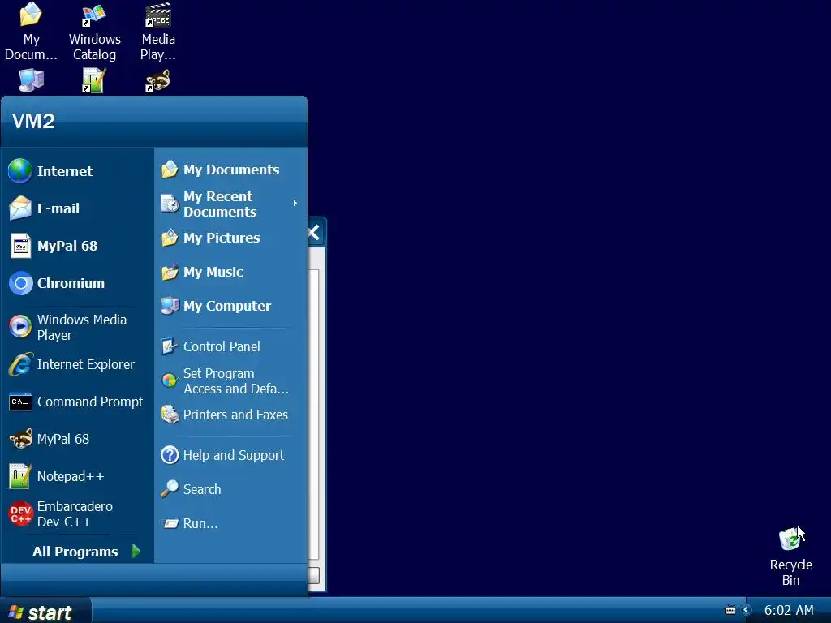831x623 pixels.
Task: Open Internet from the Start menu
Action: click(77, 171)
